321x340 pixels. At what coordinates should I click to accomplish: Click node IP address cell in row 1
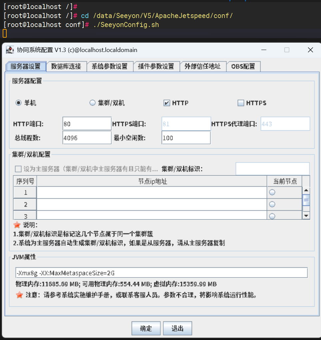pos(152,193)
